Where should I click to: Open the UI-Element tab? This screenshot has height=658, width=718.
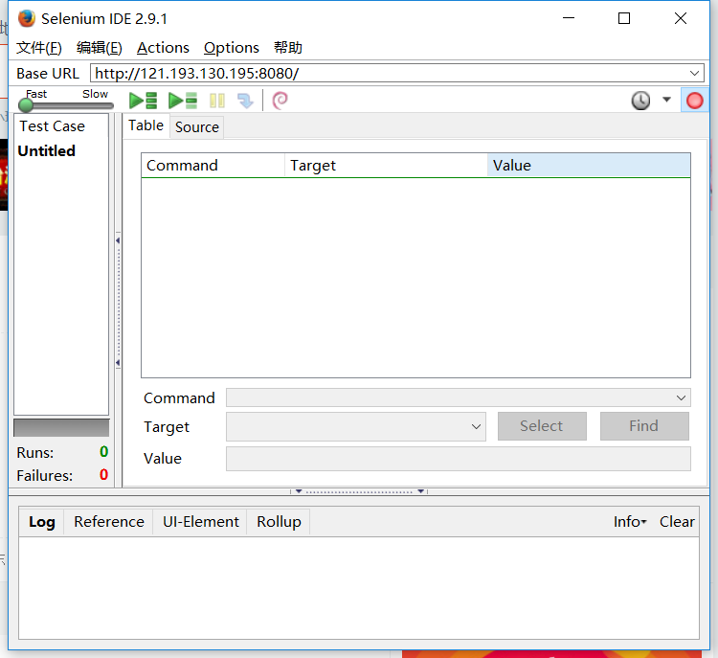coord(201,522)
